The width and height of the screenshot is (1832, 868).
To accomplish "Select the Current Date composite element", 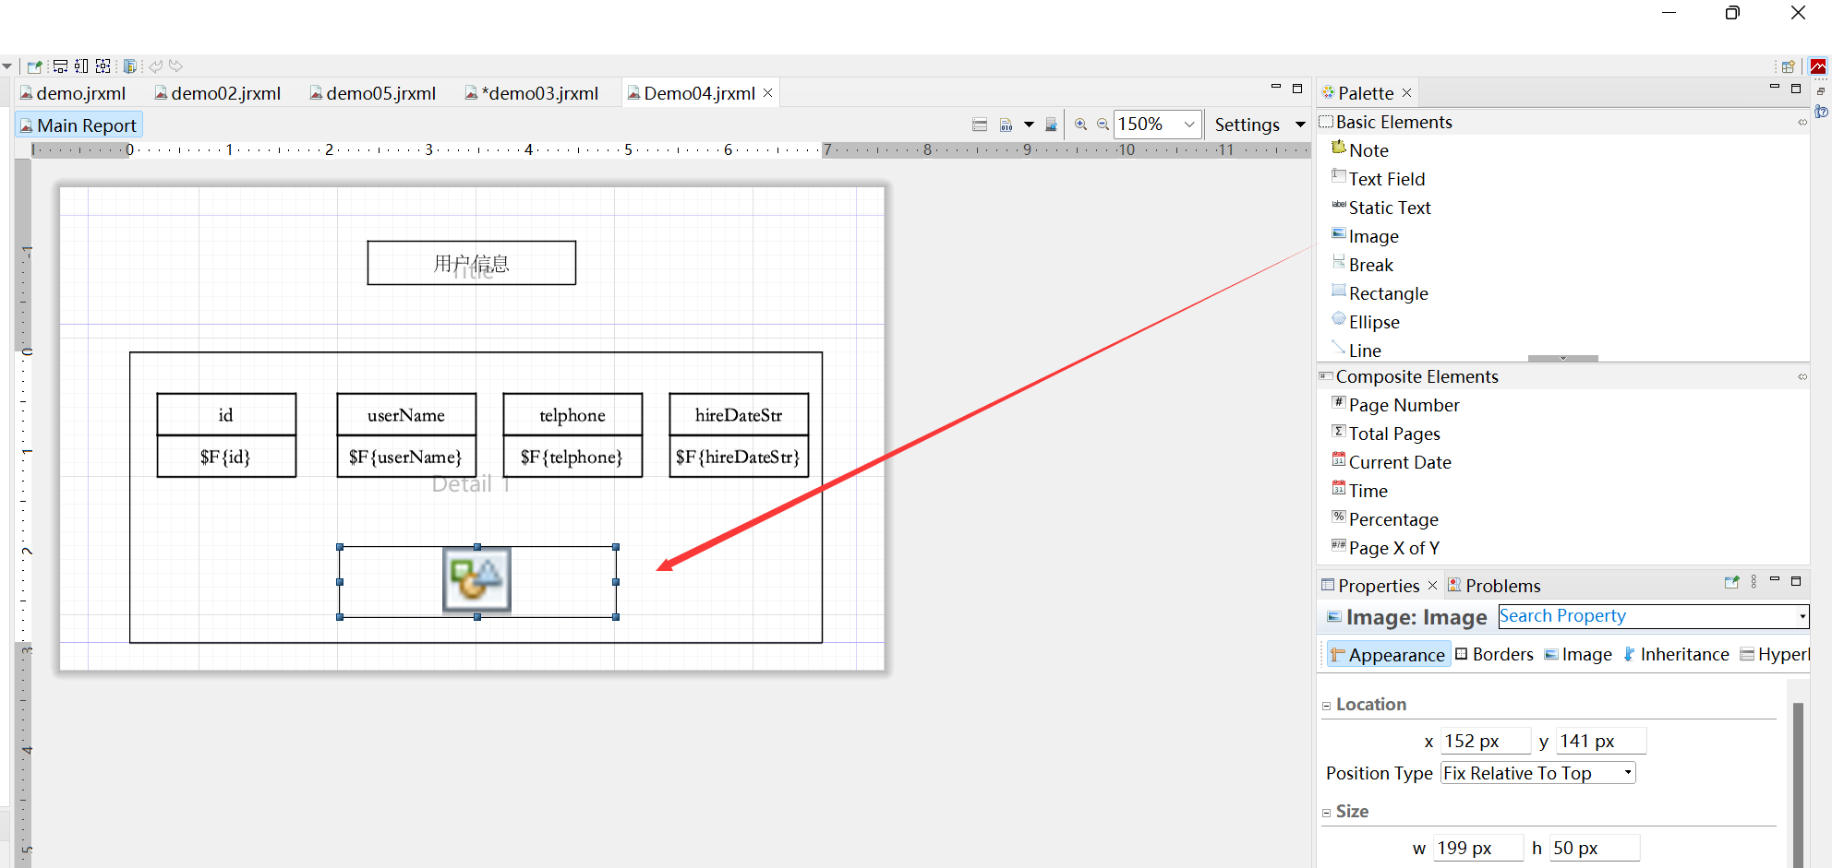I will (x=1399, y=462).
